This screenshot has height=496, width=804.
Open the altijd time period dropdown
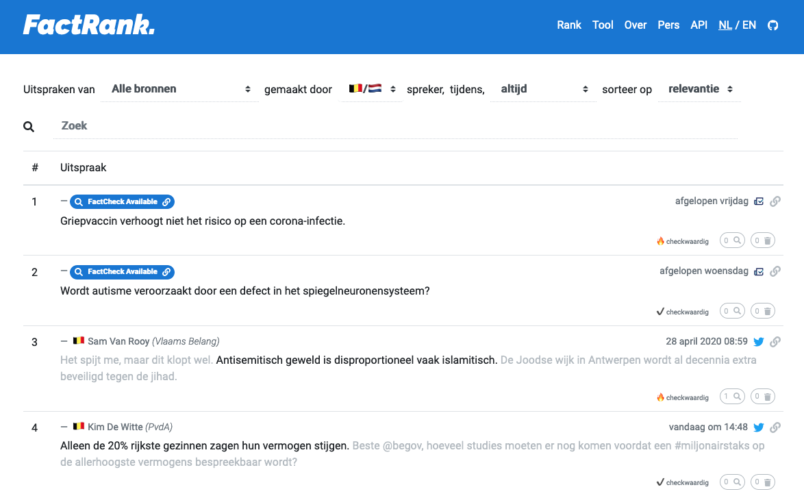[x=543, y=89]
